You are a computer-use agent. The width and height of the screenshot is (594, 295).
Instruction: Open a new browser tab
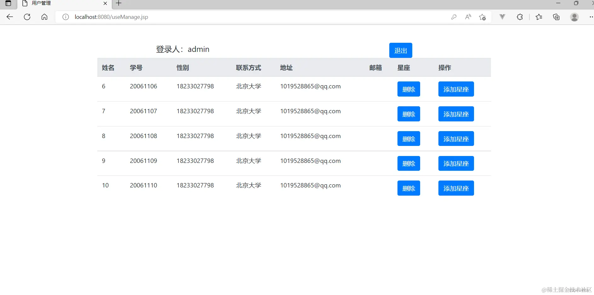tap(118, 3)
